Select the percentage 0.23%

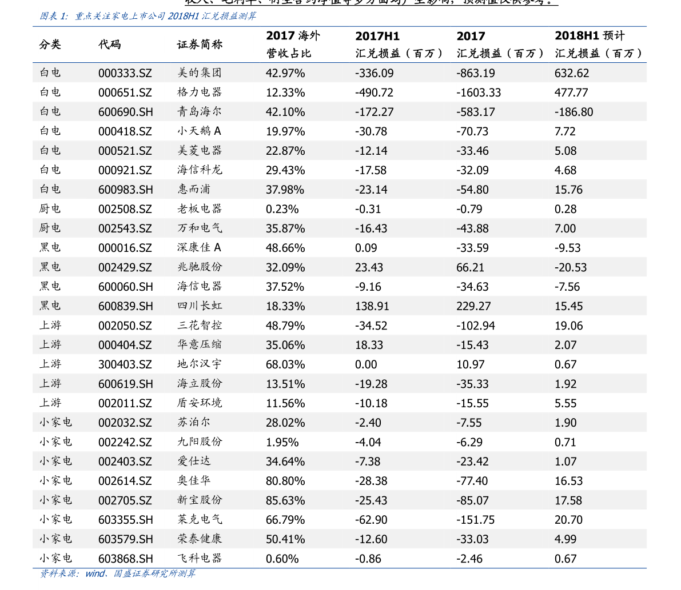coord(282,209)
